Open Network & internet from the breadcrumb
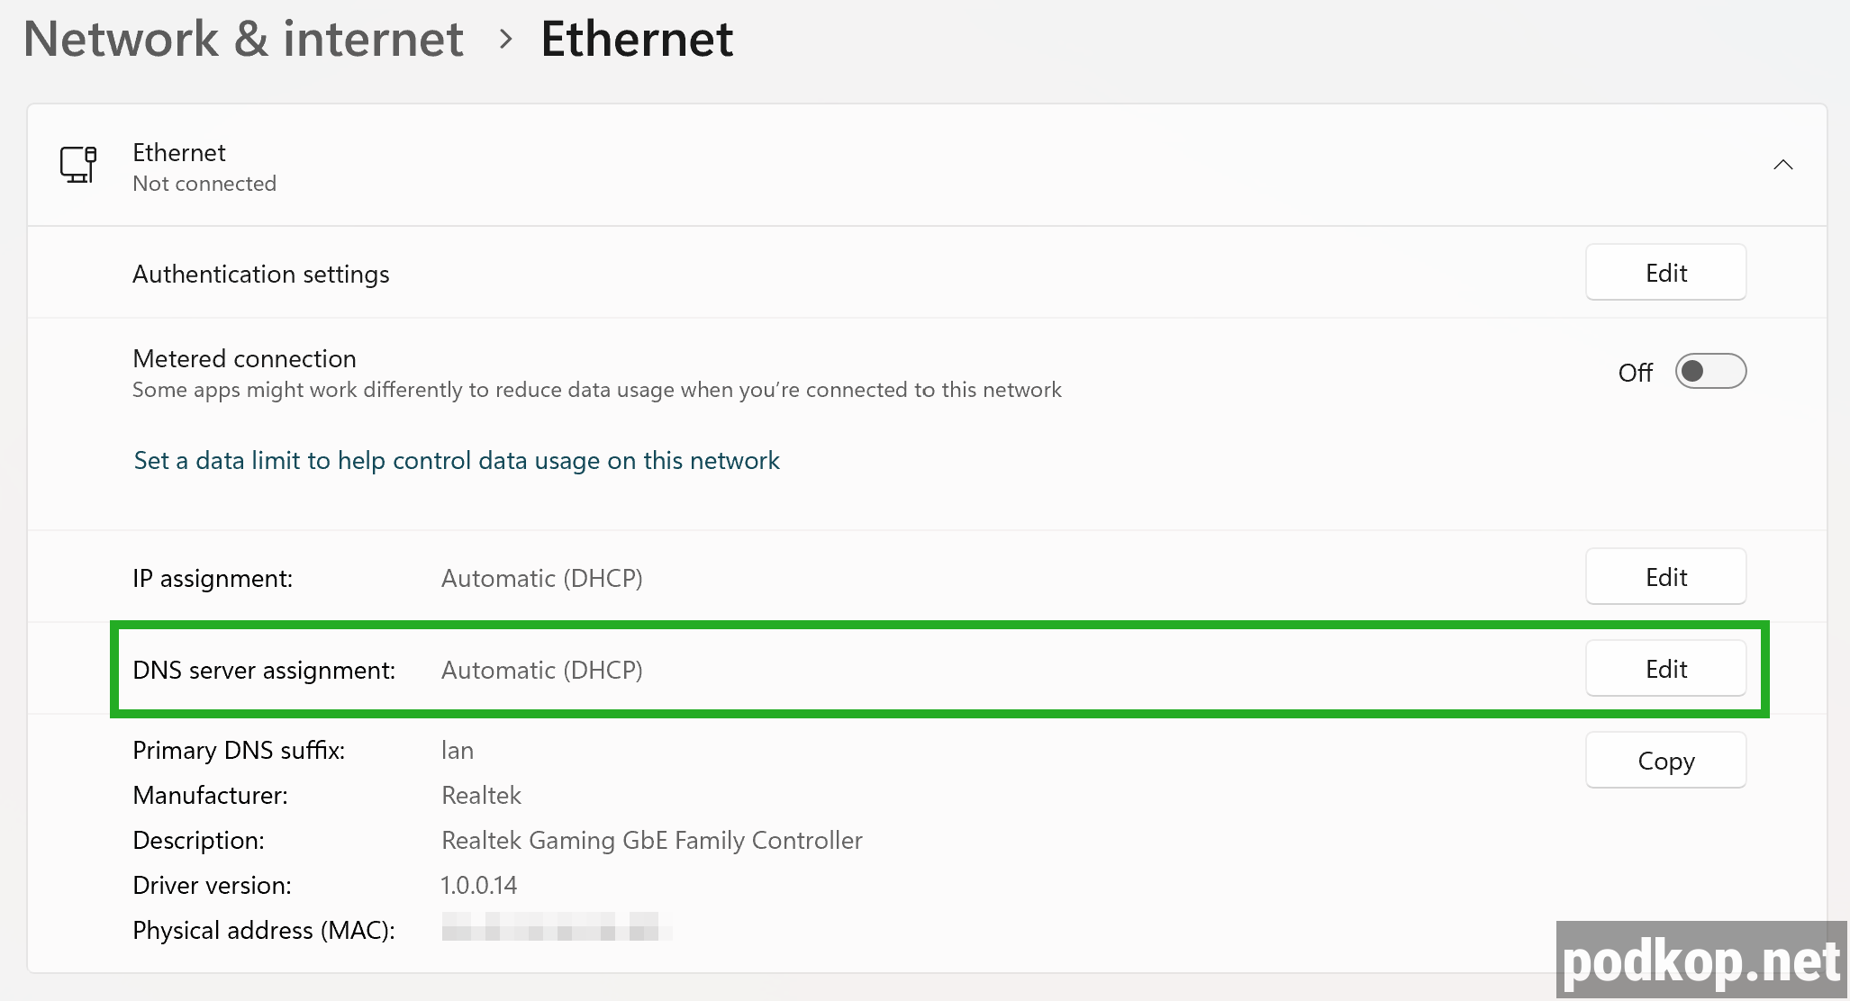Image resolution: width=1850 pixels, height=1001 pixels. tap(244, 38)
